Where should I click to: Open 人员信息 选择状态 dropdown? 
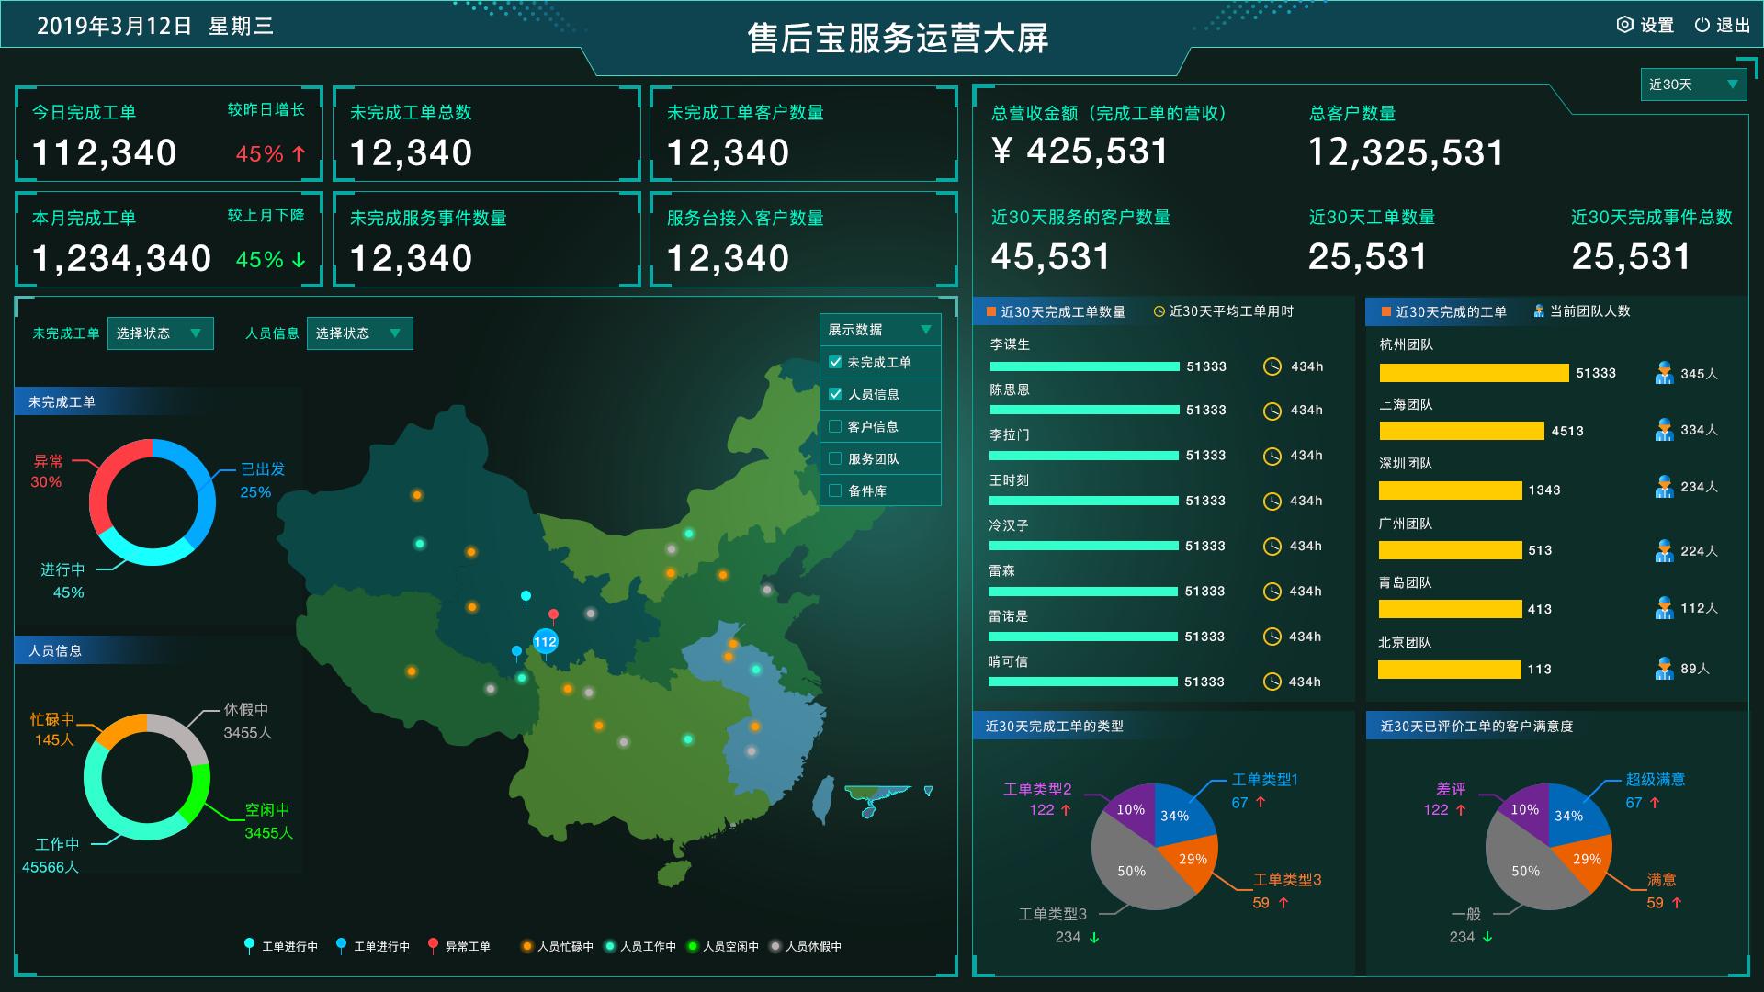359,333
